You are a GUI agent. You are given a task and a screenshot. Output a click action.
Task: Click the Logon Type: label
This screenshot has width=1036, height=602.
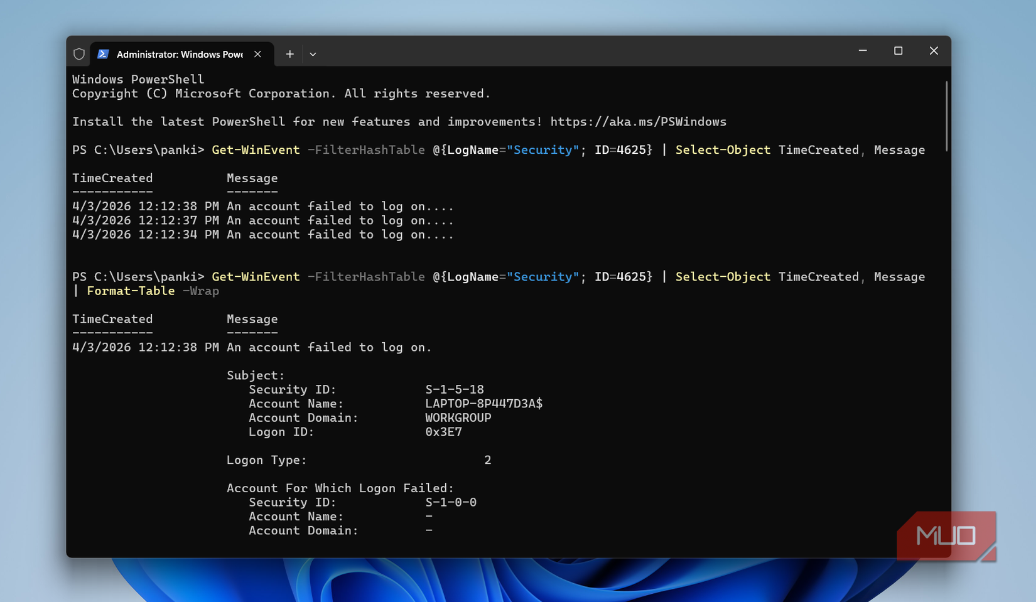[x=267, y=460]
